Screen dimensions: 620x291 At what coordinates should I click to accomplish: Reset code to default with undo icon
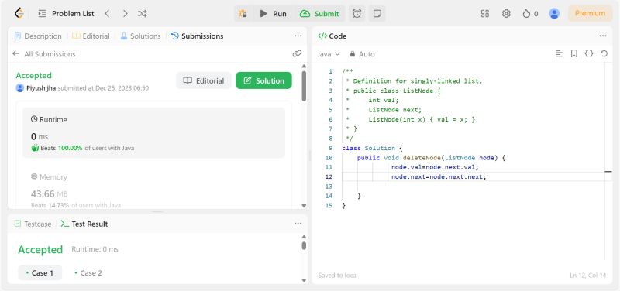coord(604,53)
